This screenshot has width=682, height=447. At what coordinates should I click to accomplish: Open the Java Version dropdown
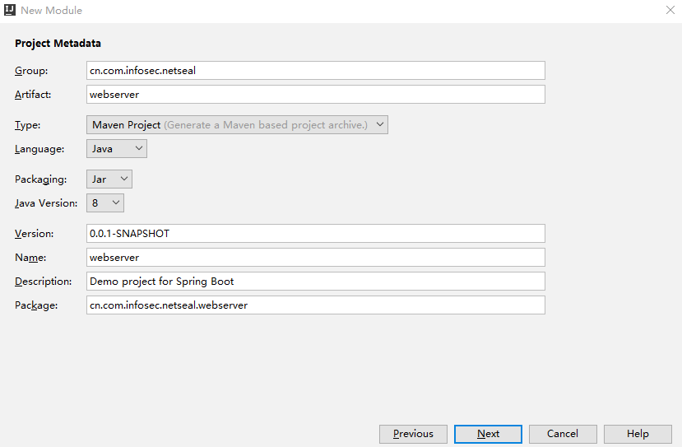coord(105,203)
